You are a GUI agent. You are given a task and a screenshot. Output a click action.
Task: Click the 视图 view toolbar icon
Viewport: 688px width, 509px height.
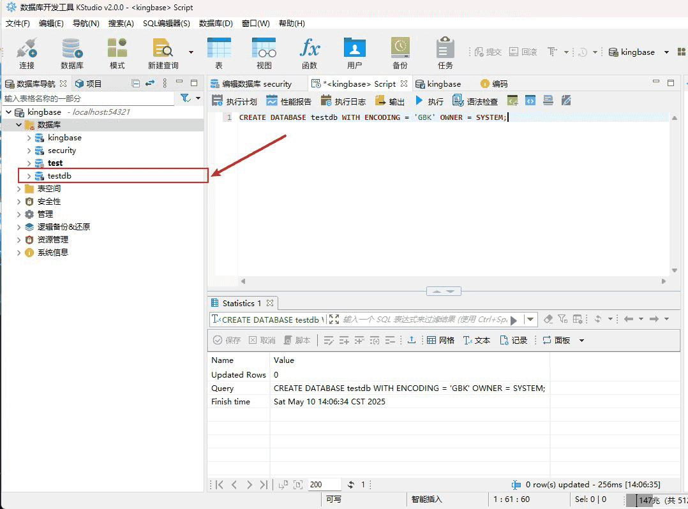264,53
